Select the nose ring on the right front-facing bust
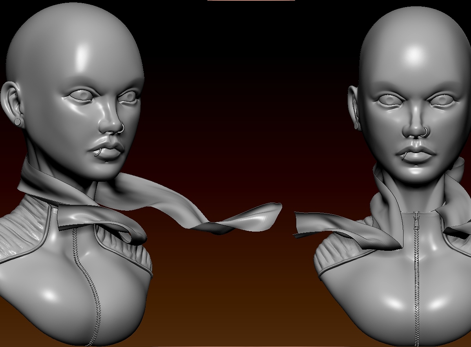Viewport: 471px width, 347px height. (425, 132)
